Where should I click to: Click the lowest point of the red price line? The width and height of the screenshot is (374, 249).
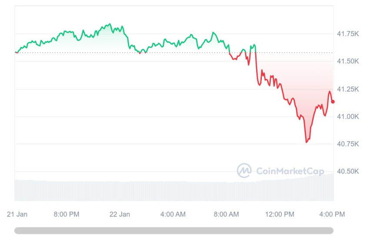(307, 142)
